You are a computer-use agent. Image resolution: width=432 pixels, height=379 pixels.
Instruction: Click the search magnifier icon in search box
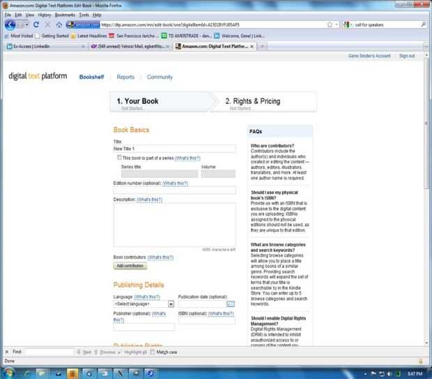[424, 24]
